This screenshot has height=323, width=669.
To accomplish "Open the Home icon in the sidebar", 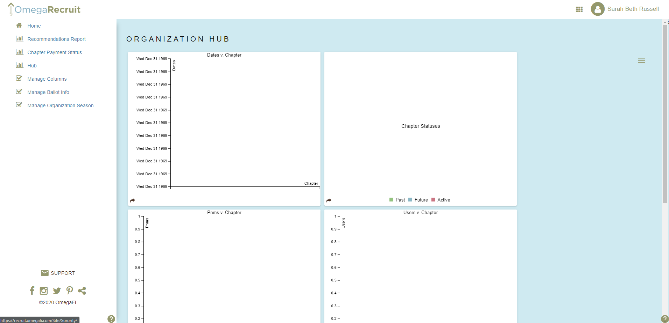I will [19, 25].
